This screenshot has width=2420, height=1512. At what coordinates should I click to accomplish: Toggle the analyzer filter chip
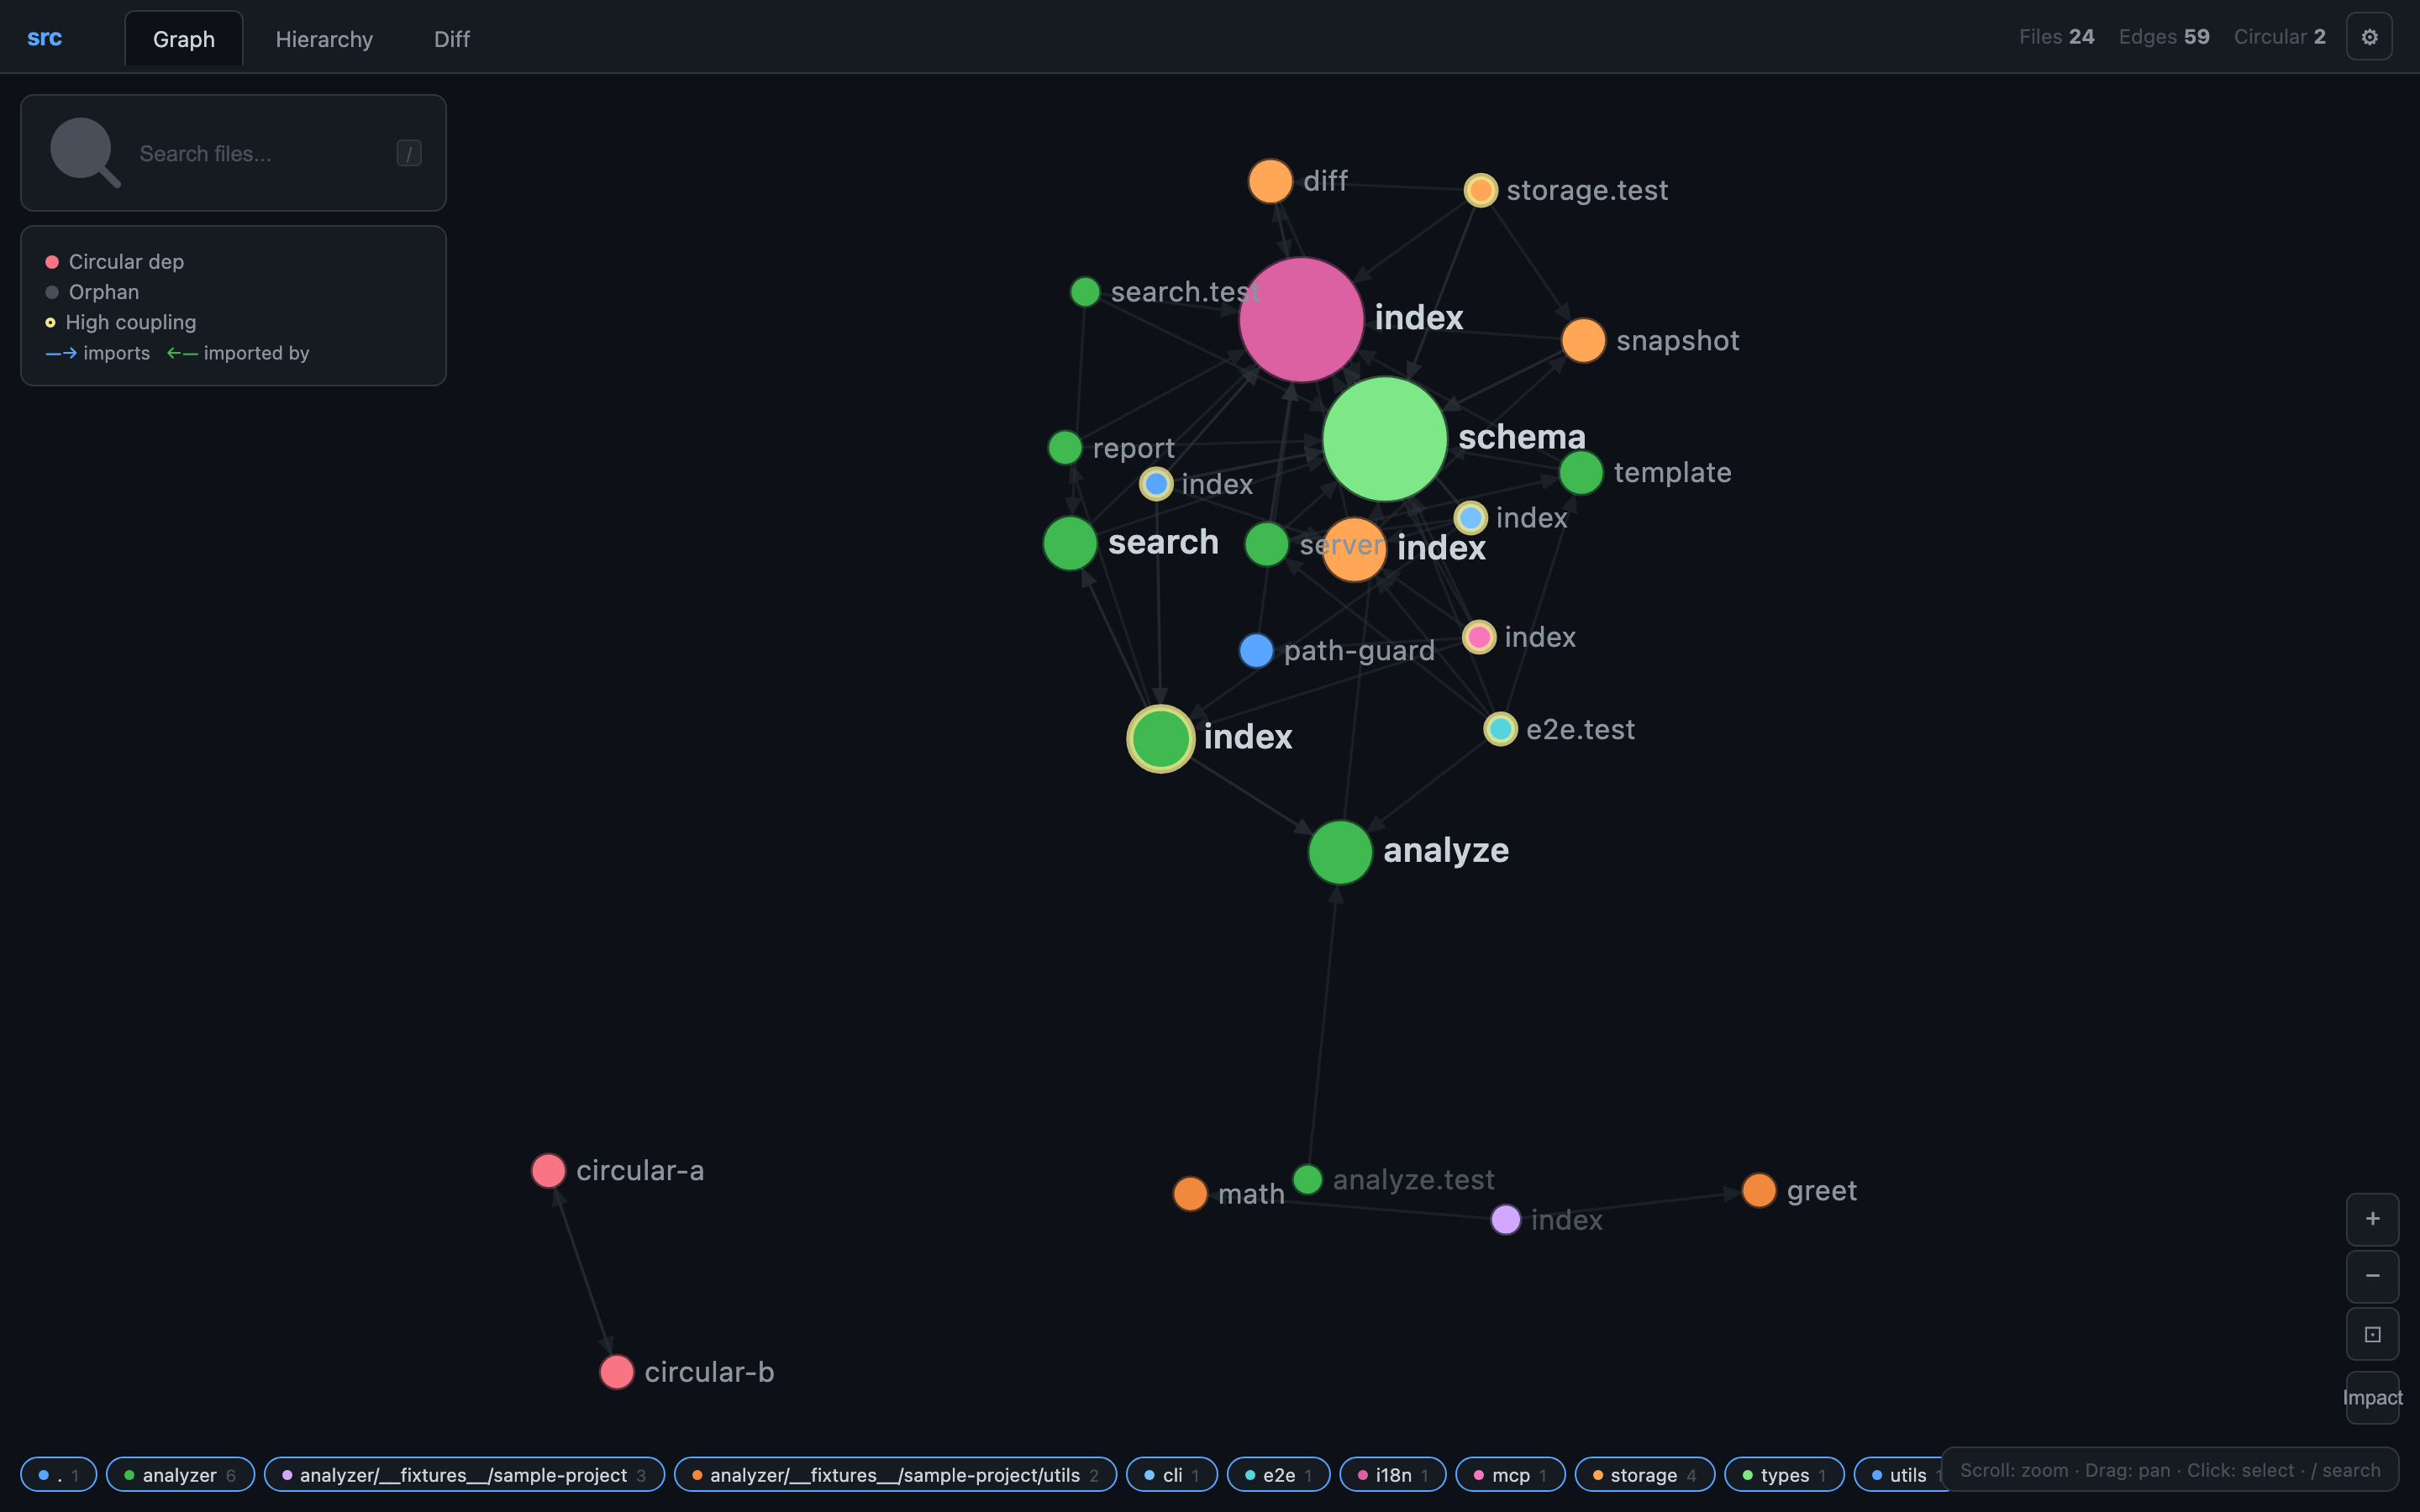(x=180, y=1474)
